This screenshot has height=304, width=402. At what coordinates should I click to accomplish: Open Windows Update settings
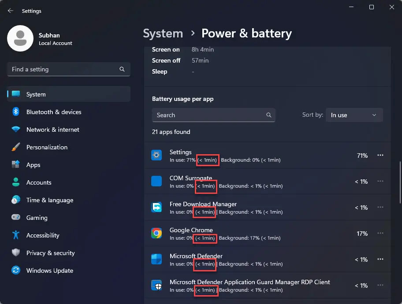(49, 271)
